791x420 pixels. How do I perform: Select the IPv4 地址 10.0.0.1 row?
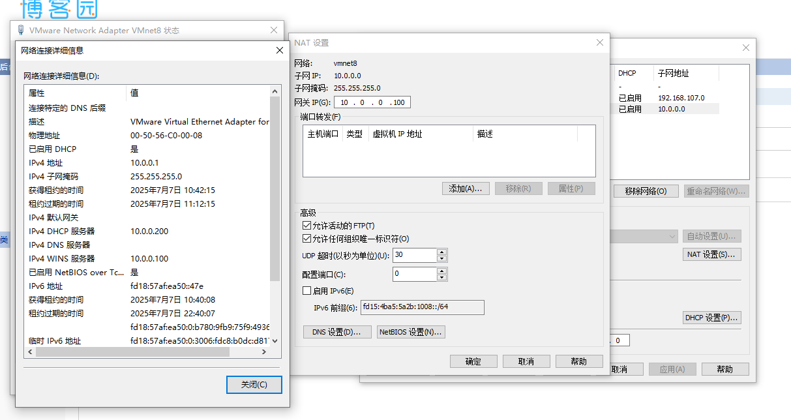[147, 162]
